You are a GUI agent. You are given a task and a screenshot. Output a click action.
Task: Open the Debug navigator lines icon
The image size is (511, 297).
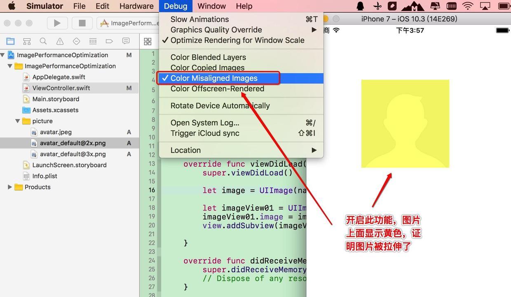[x=93, y=41]
